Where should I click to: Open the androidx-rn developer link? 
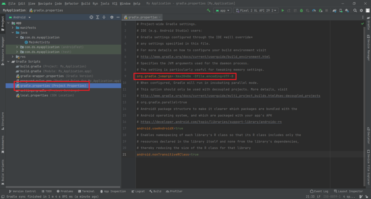(211, 122)
